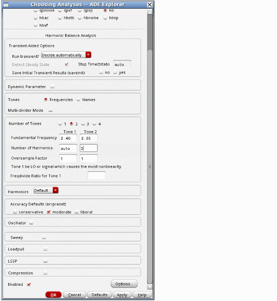Viewport: 277px width, 301px height.
Task: Click the 'Transient-Aided Options' label
Action: click(31, 46)
